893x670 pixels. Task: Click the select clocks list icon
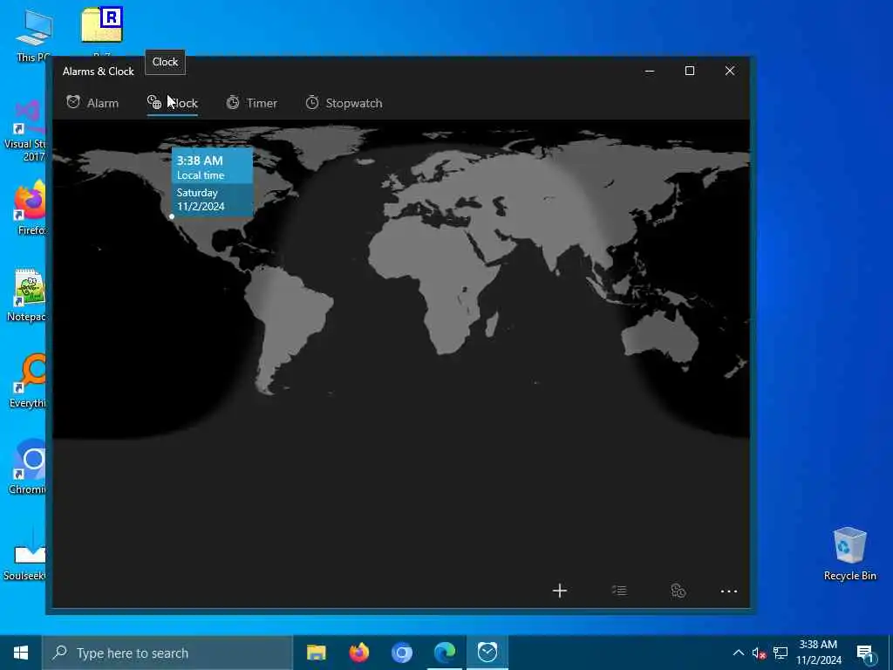pos(619,591)
